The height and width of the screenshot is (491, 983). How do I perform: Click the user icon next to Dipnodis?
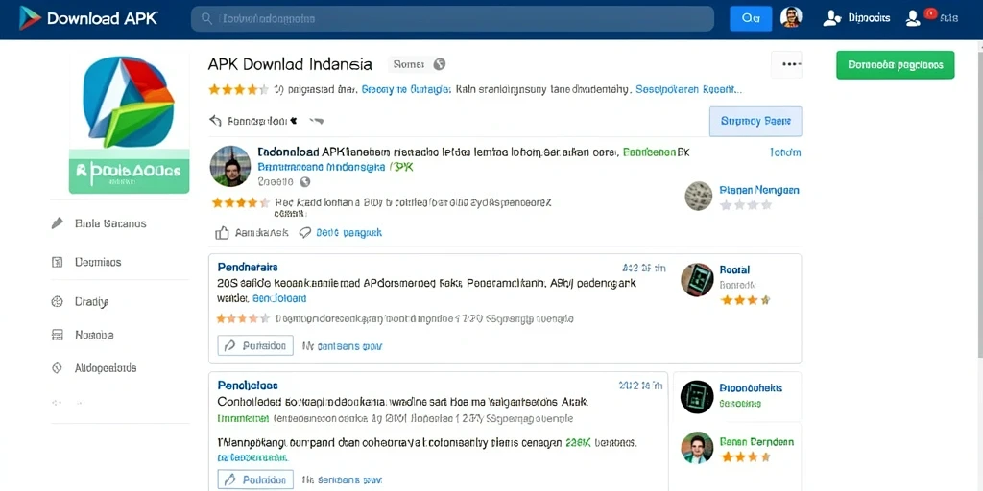[x=831, y=18]
